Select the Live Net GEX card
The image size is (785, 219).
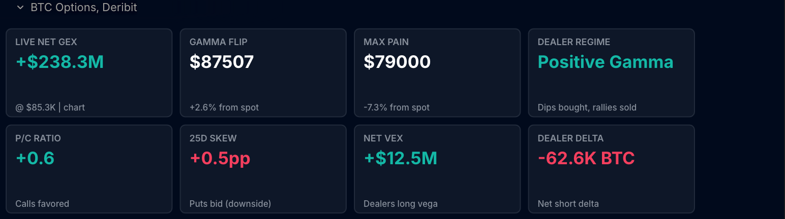[x=89, y=72]
